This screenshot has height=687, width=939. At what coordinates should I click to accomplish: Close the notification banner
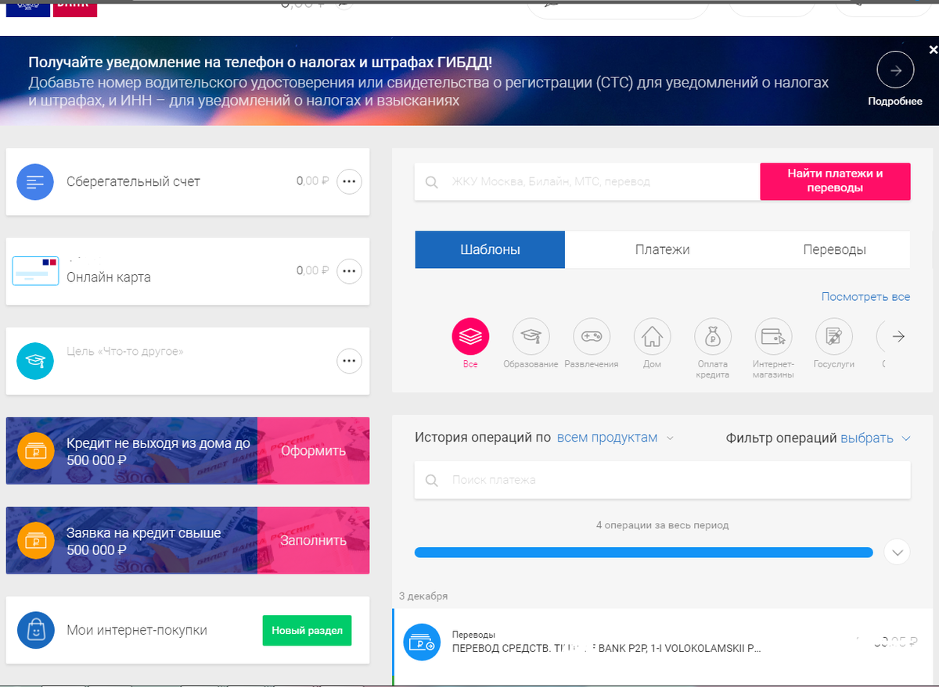933,50
